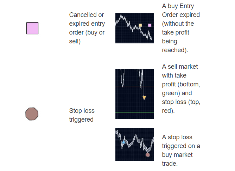The image size is (235, 171).
Task: Click the large brown stop loss octagon icon
Action: (32, 114)
